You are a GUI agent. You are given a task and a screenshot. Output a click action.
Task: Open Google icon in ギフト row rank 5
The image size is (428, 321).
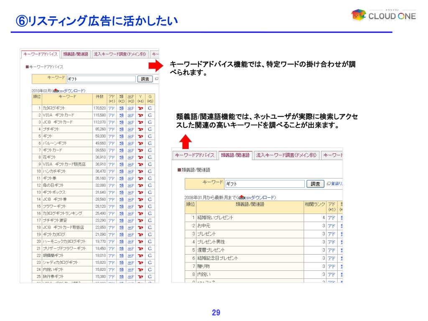pyautogui.click(x=150, y=136)
